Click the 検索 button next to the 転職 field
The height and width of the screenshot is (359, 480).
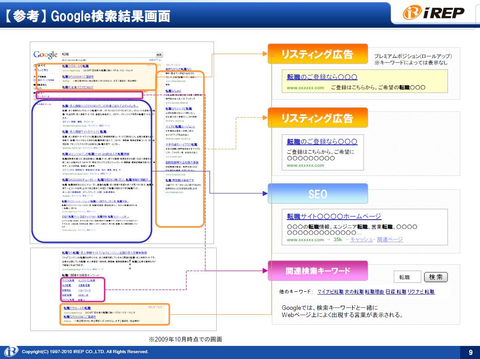point(436,277)
